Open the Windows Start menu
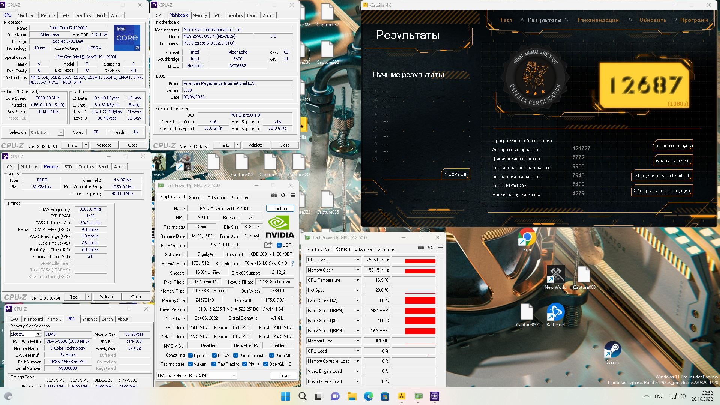Screen dimensions: 720x405 point(285,396)
